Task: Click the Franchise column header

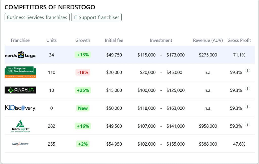Action: coord(20,40)
